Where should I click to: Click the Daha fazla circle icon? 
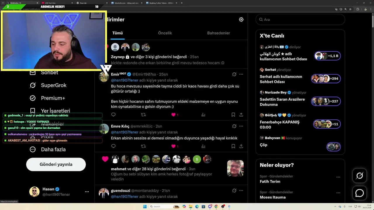[33, 149]
